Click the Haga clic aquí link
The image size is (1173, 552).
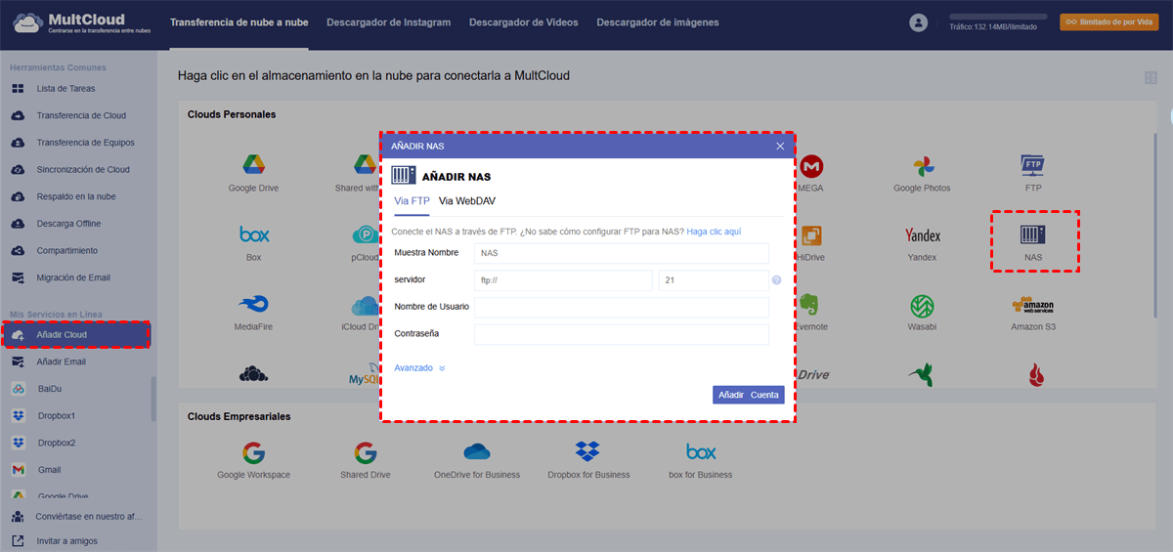point(714,232)
